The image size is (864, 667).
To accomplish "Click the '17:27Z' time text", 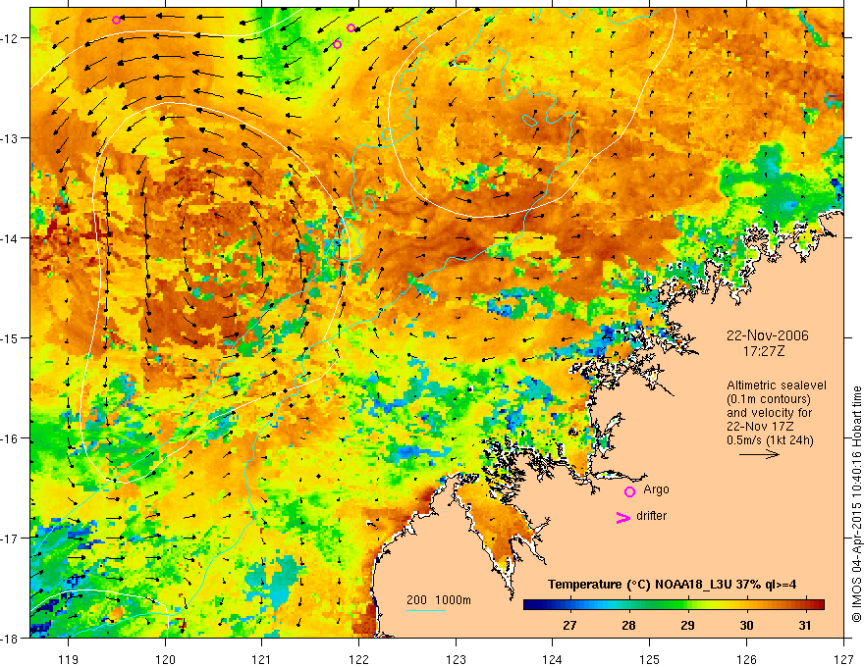I will [763, 351].
